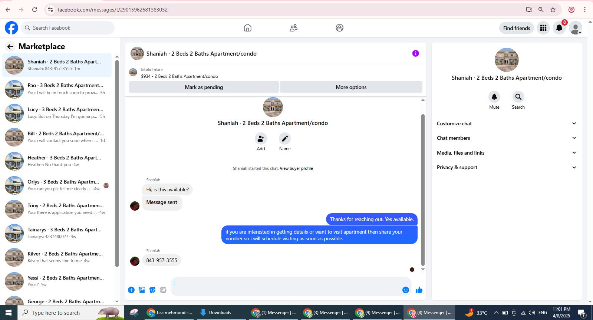The width and height of the screenshot is (593, 320).
Task: Mute the Shaniah conversation
Action: click(494, 97)
